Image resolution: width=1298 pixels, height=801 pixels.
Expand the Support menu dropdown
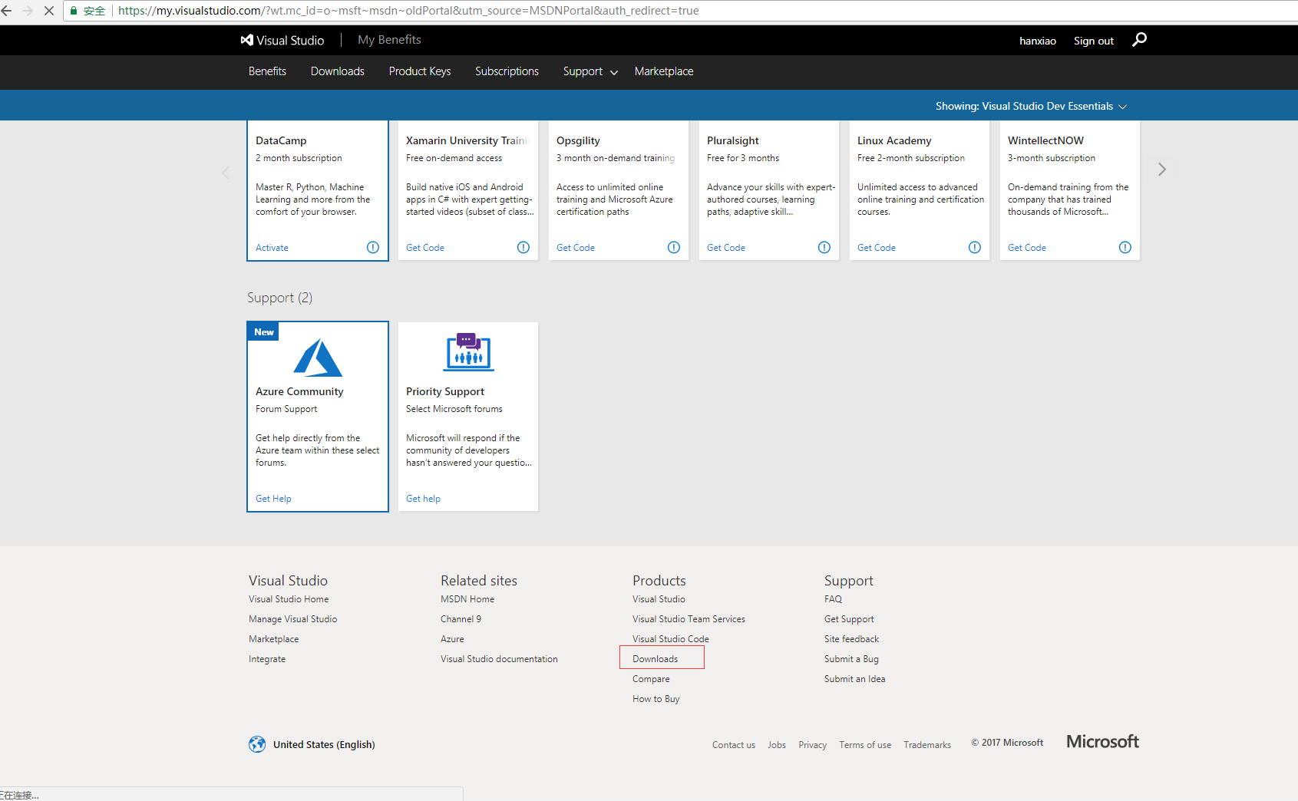(590, 71)
